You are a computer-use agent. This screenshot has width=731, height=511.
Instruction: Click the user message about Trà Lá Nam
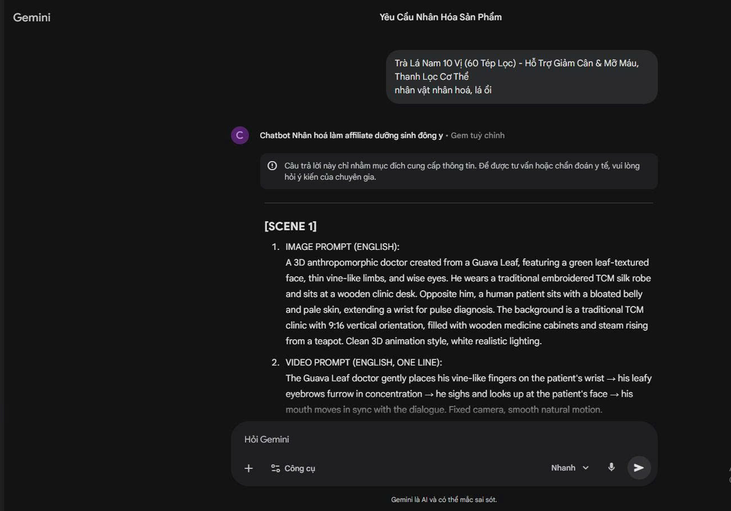[522, 77]
